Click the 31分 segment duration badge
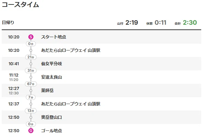The width and height of the screenshot is (205, 138). click(31, 70)
